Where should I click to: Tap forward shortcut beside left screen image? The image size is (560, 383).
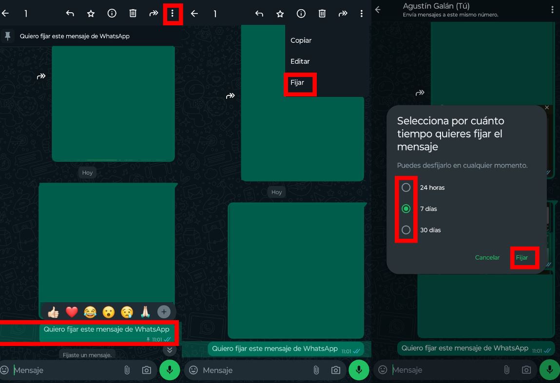[41, 76]
